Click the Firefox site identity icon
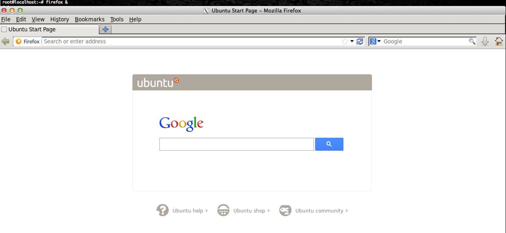This screenshot has height=233, width=506. tap(19, 41)
